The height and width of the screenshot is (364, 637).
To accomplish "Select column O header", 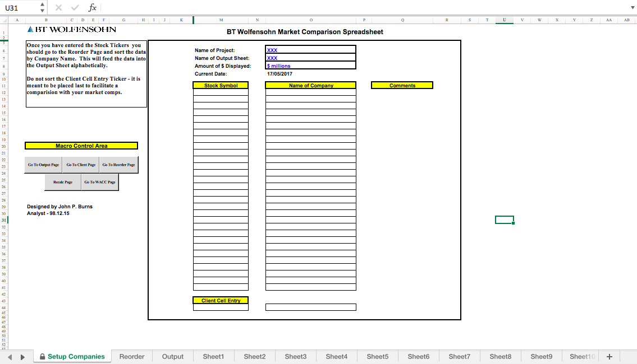I will tap(311, 20).
